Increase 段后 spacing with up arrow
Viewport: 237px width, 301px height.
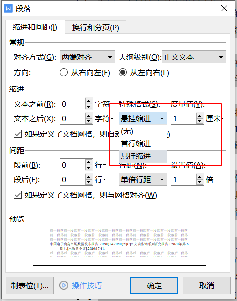point(89,176)
